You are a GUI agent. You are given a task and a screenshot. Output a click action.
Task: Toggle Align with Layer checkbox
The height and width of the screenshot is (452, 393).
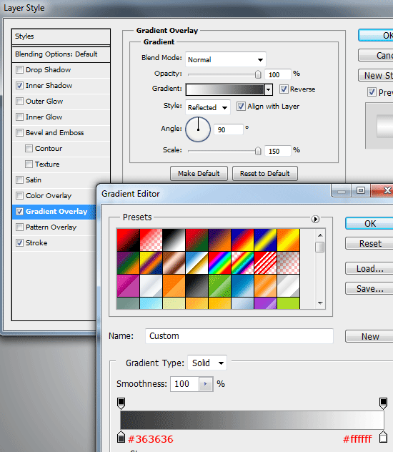point(241,107)
